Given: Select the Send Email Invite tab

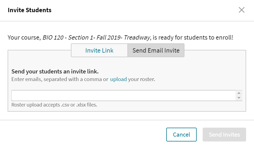Looking at the screenshot, I should [156, 50].
